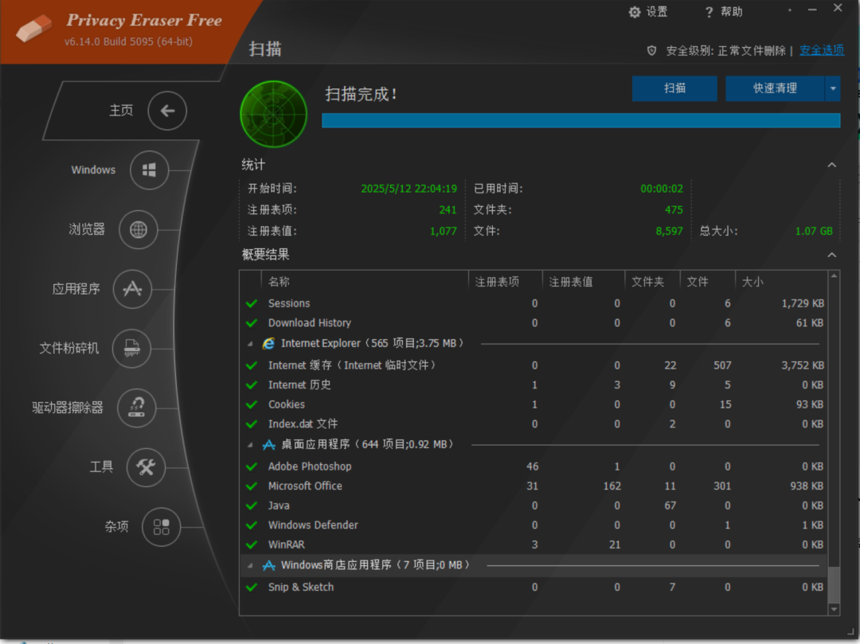The width and height of the screenshot is (860, 644).
Task: Toggle the Windows Defender checkmark
Action: coord(252,525)
